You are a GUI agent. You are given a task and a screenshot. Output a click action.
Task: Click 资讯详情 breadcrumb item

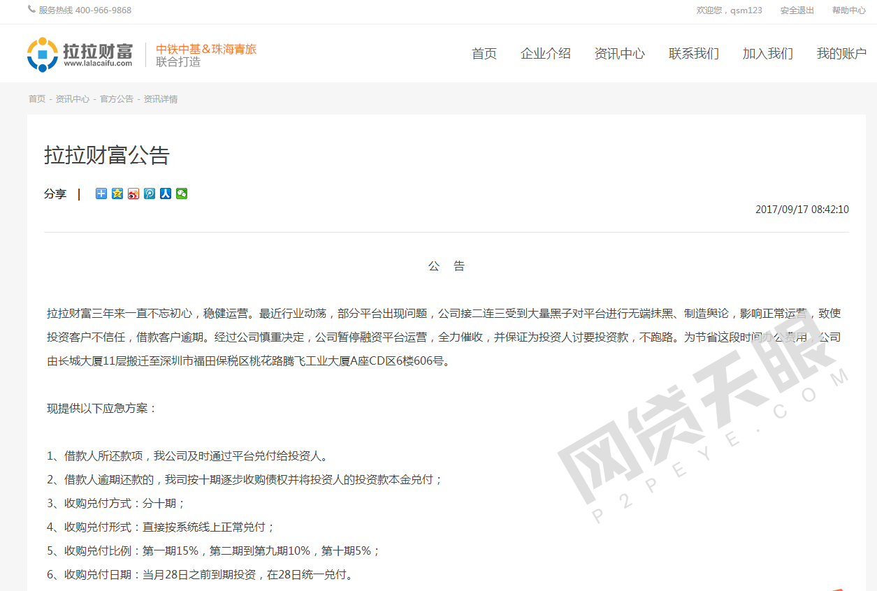(x=161, y=99)
